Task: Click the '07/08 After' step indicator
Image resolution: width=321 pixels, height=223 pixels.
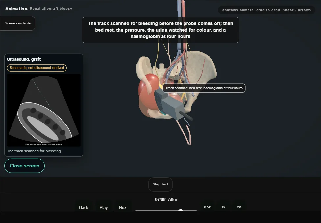Action: click(x=166, y=199)
